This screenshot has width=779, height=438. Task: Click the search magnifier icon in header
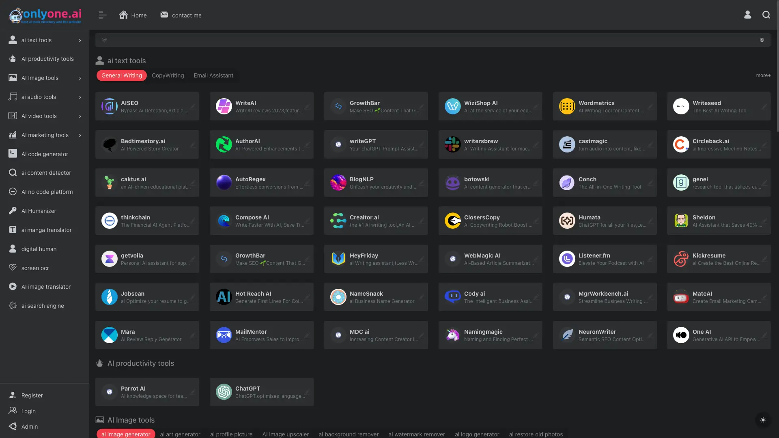coord(766,15)
